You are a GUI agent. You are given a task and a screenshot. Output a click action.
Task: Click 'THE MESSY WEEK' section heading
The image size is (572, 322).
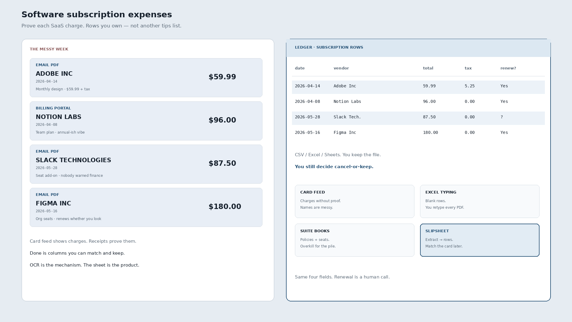pyautogui.click(x=49, y=49)
